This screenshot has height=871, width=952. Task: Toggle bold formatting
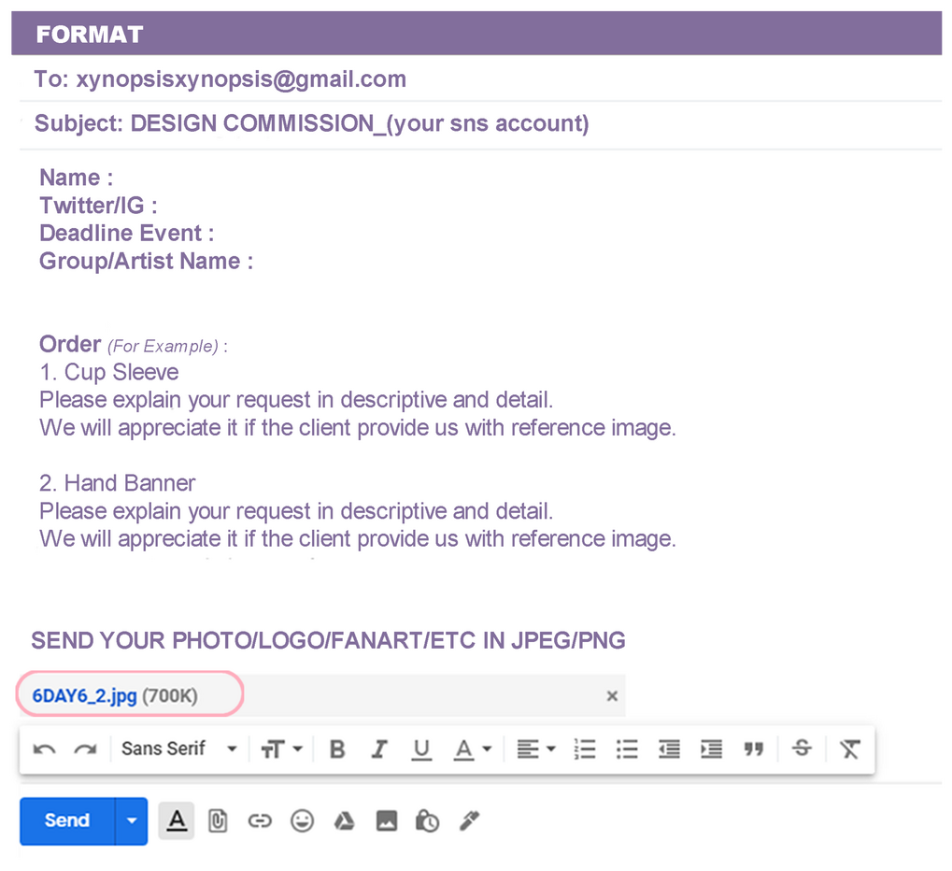pyautogui.click(x=338, y=750)
